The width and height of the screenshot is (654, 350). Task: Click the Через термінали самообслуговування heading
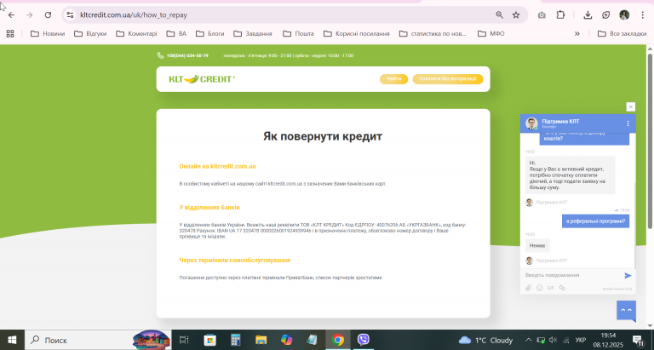(x=234, y=260)
